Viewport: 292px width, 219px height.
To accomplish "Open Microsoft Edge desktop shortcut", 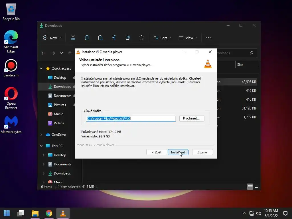I will coord(11,42).
